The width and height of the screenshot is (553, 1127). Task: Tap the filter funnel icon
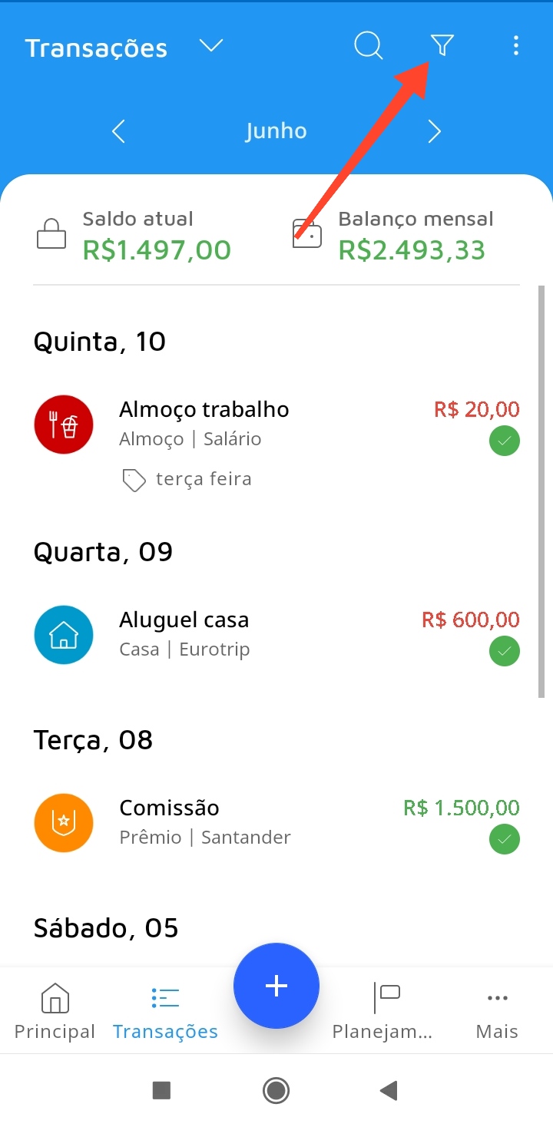(442, 46)
